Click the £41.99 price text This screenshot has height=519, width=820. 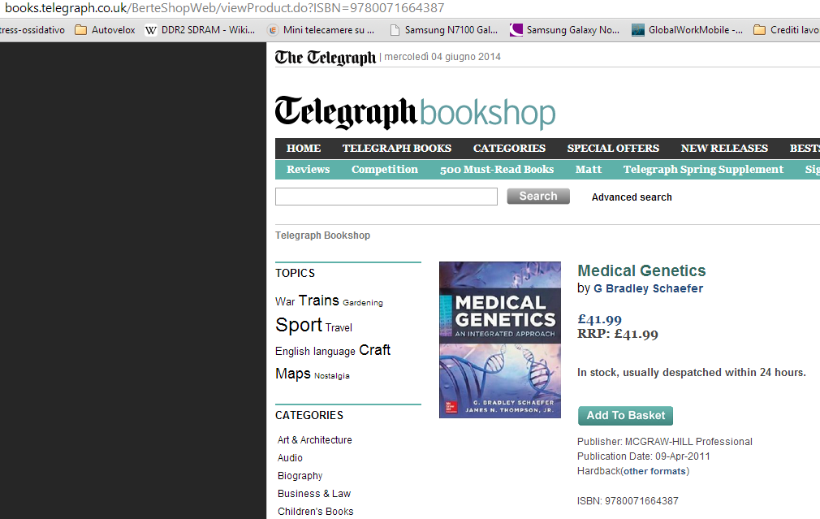click(599, 319)
